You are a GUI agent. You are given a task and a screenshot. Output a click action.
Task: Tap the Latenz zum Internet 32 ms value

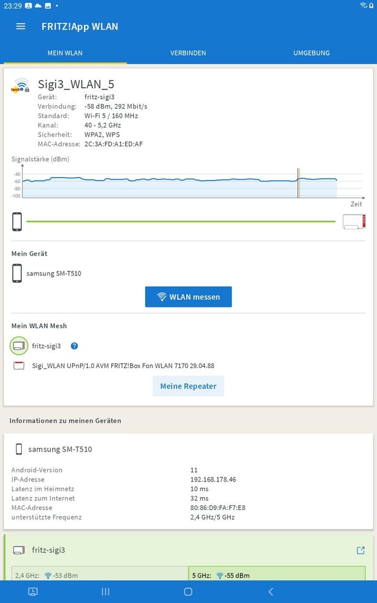coord(199,498)
